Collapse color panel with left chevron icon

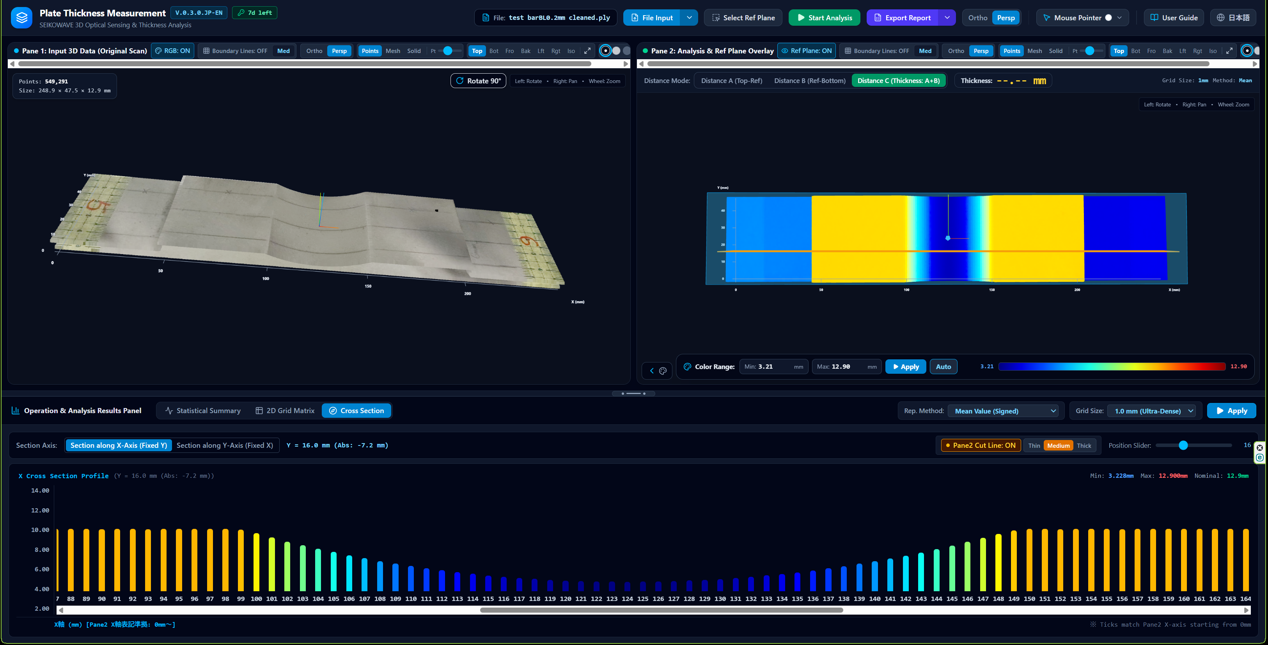pyautogui.click(x=652, y=371)
